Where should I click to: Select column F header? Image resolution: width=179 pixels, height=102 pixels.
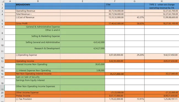115,1
